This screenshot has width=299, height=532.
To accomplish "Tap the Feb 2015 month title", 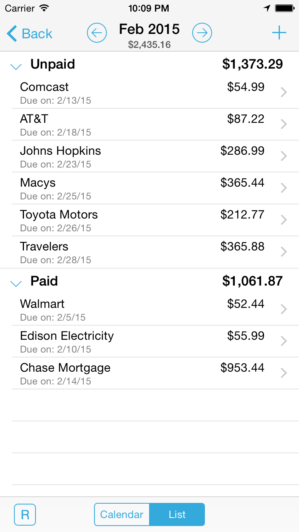I will tap(149, 30).
